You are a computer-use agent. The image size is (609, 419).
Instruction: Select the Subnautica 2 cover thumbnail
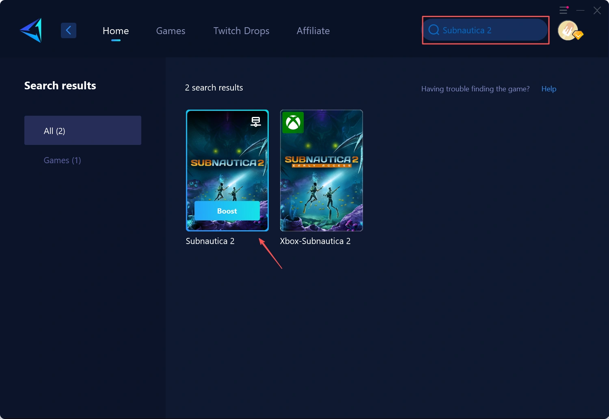[227, 171]
